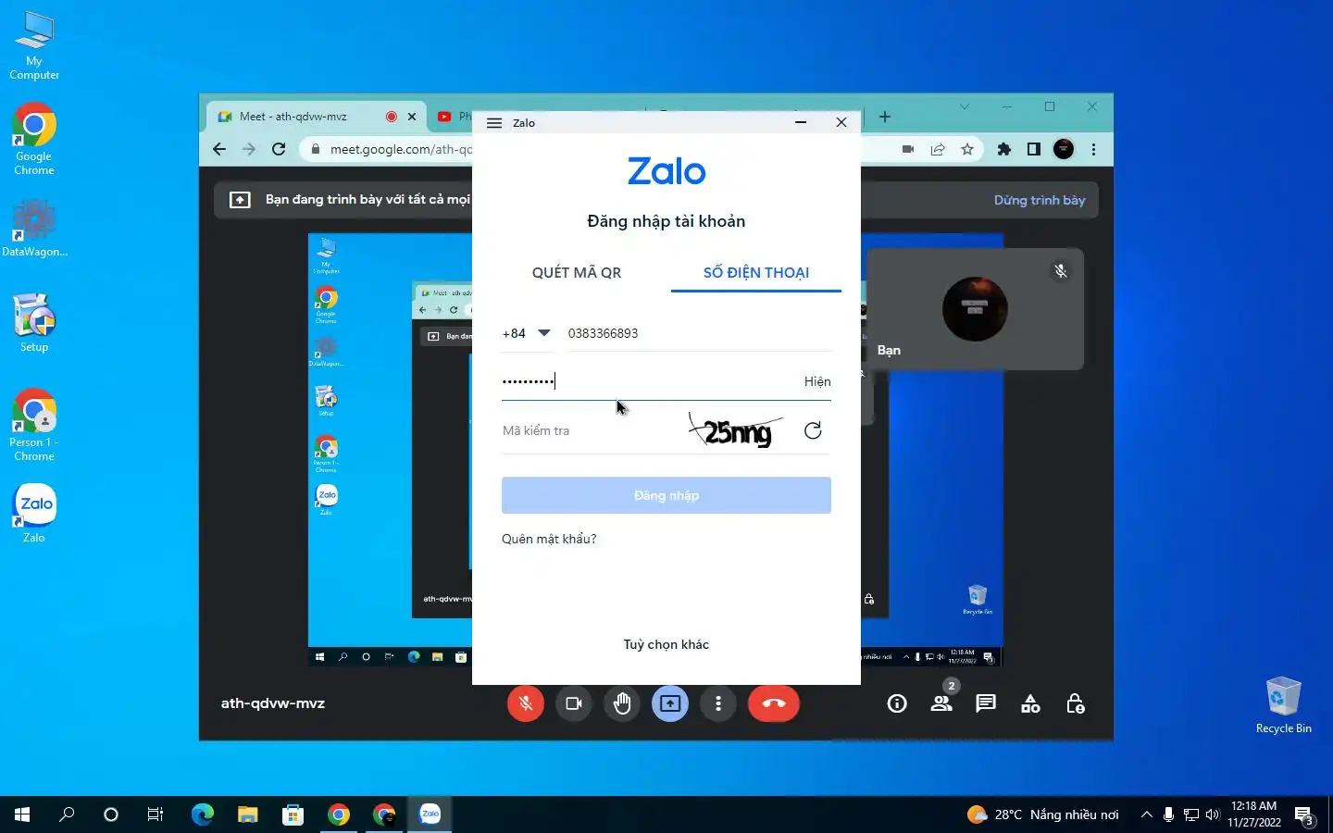Click the 25nng captcha image
The height and width of the screenshot is (833, 1333).
pos(737,430)
